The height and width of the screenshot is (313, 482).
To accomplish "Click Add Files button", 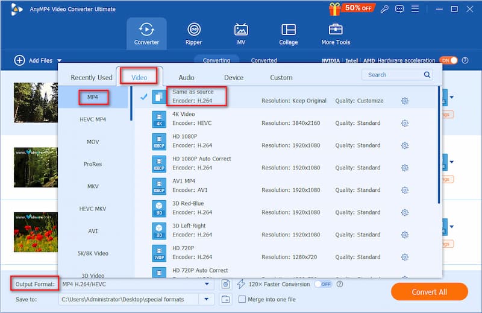I will point(34,60).
